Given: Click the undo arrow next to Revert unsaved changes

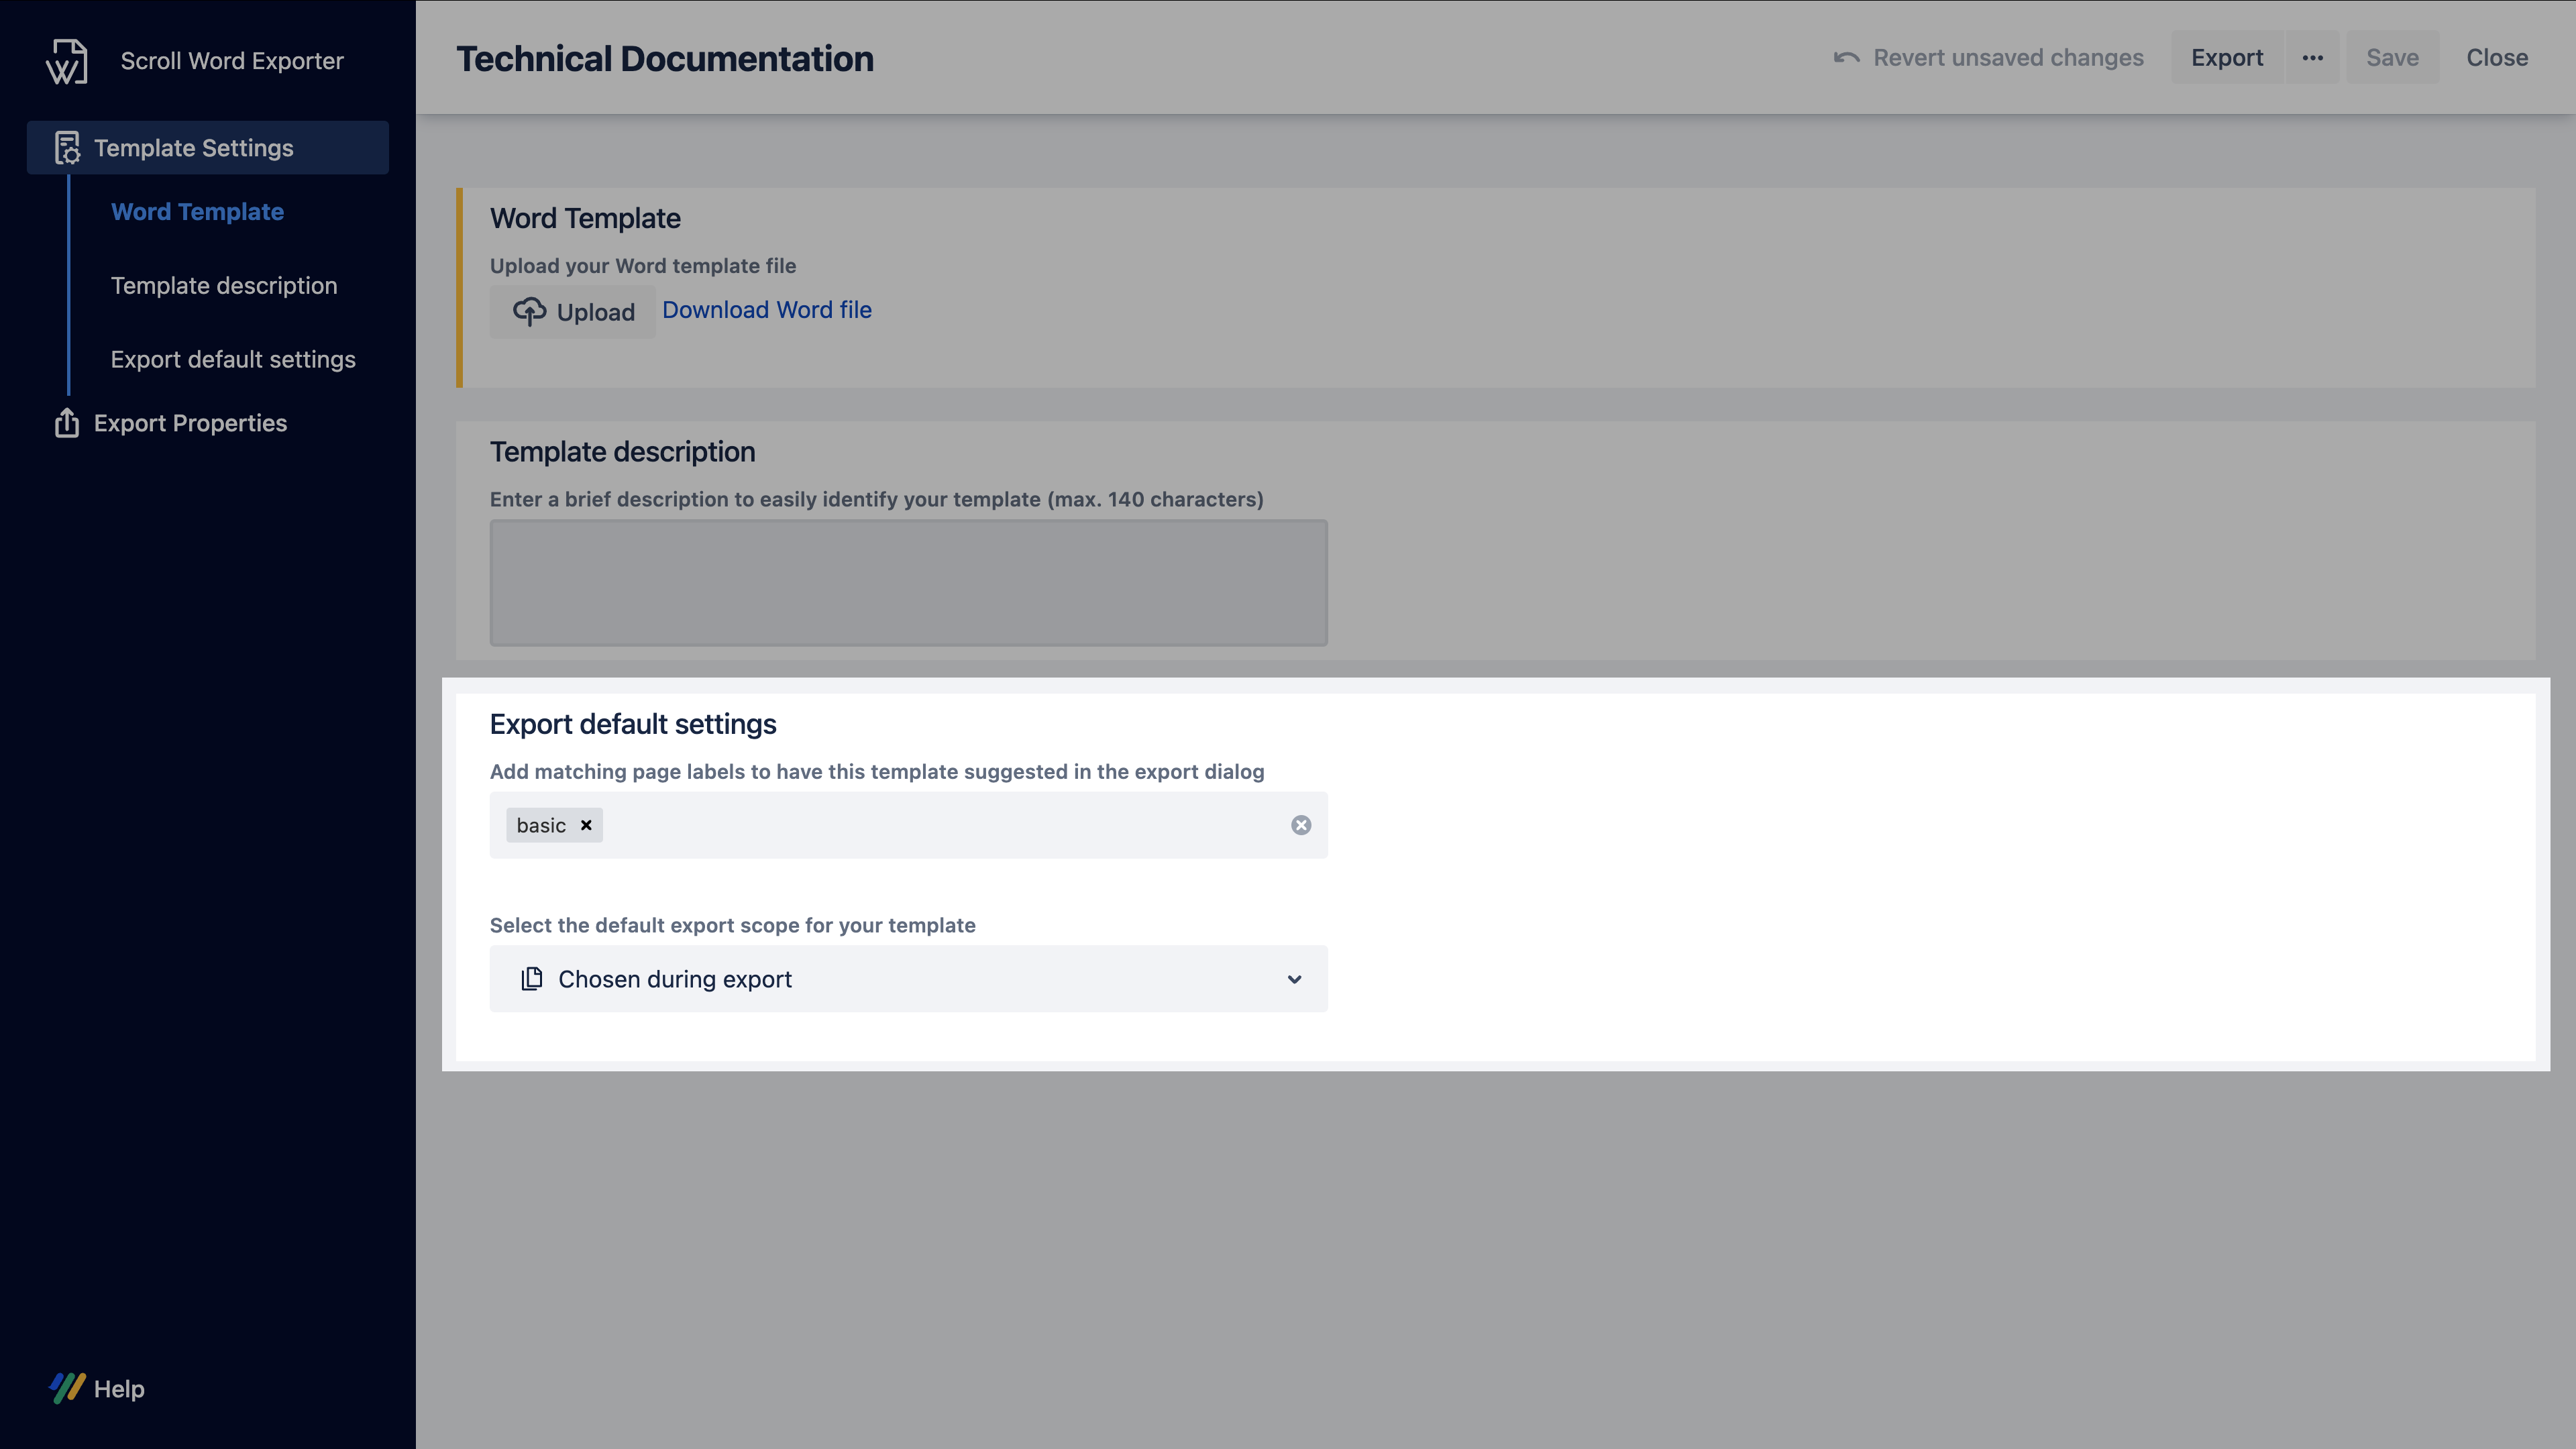Looking at the screenshot, I should [x=1846, y=57].
